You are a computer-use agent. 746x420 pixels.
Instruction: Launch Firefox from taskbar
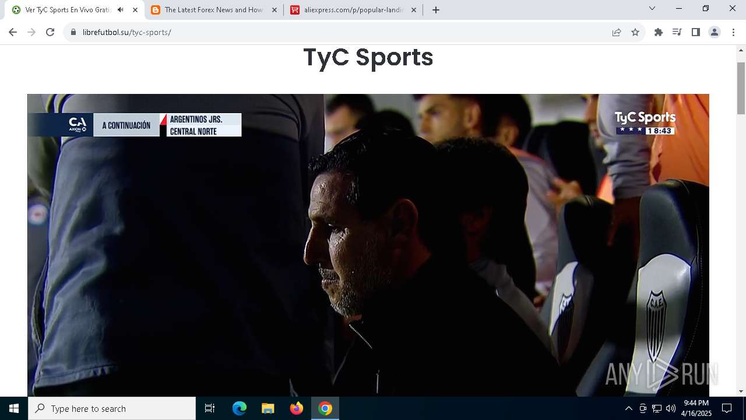(297, 408)
